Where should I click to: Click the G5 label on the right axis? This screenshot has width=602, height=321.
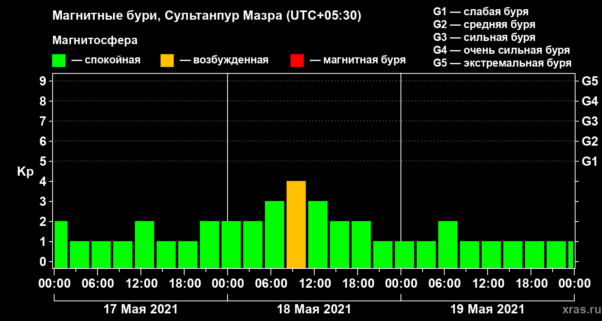[590, 81]
